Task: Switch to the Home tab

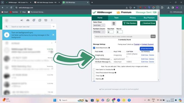Action: tap(100, 18)
